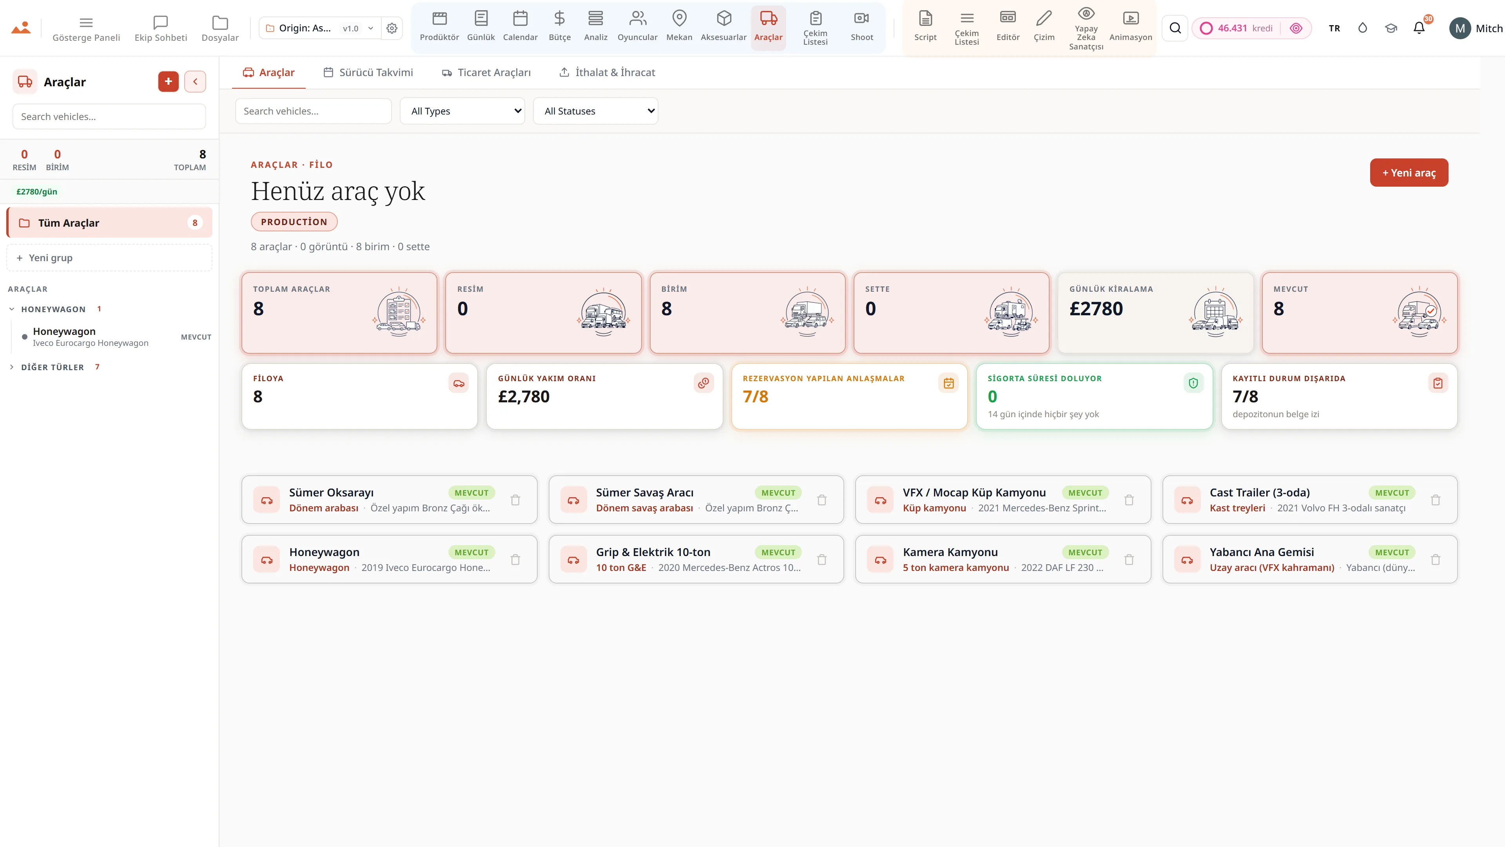Screen dimensions: 1505x847
Task: Switch to İthalat & İhracat tab
Action: click(607, 73)
